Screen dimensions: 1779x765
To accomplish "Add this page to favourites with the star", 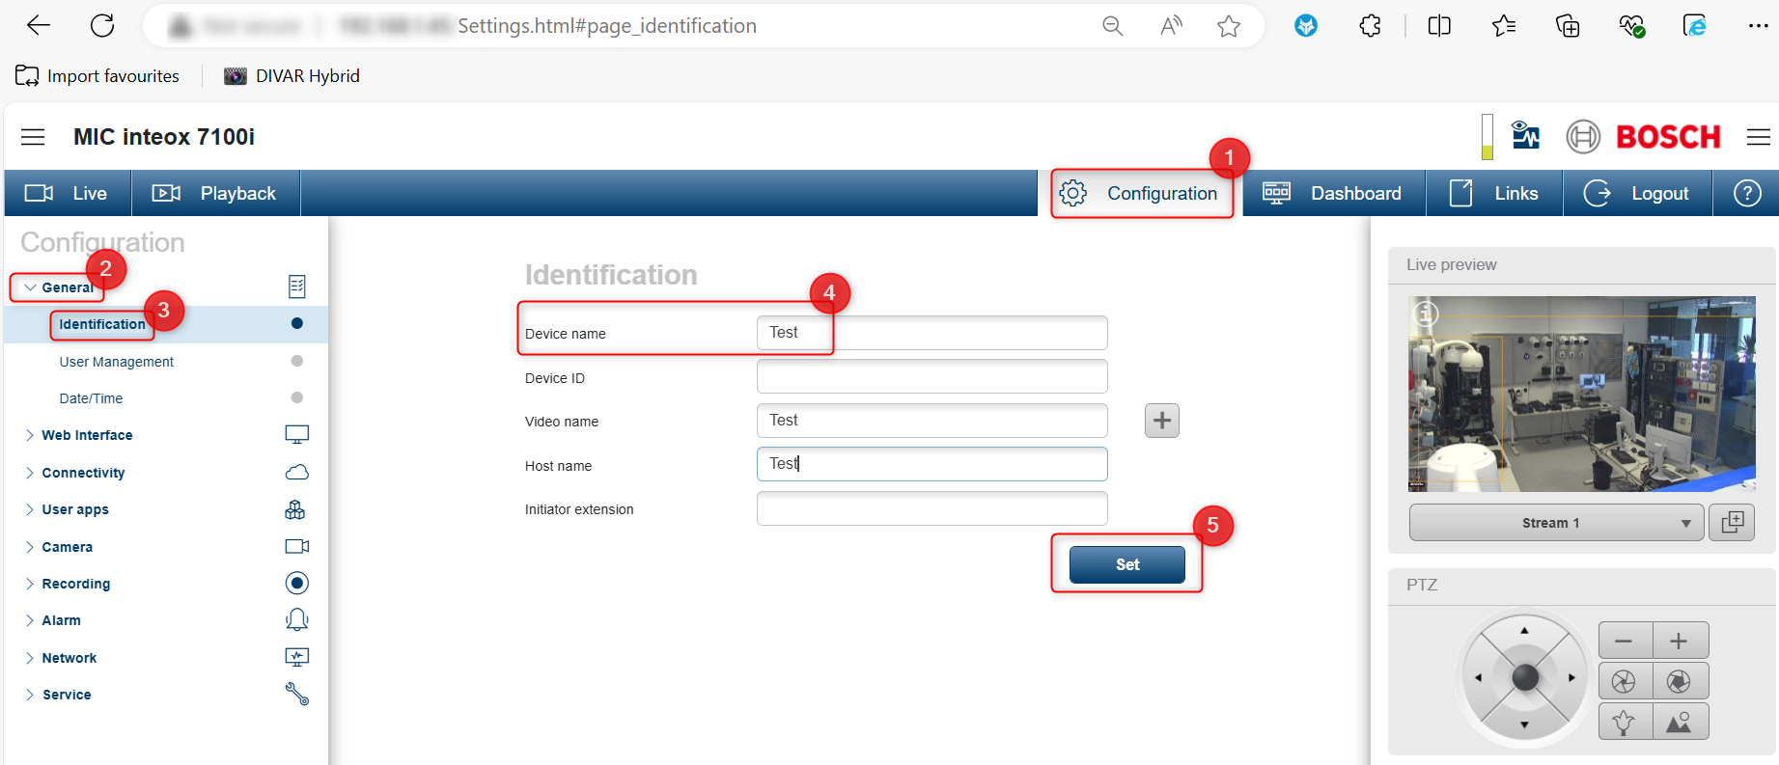I will click(1229, 26).
